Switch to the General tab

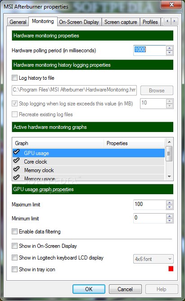18,22
